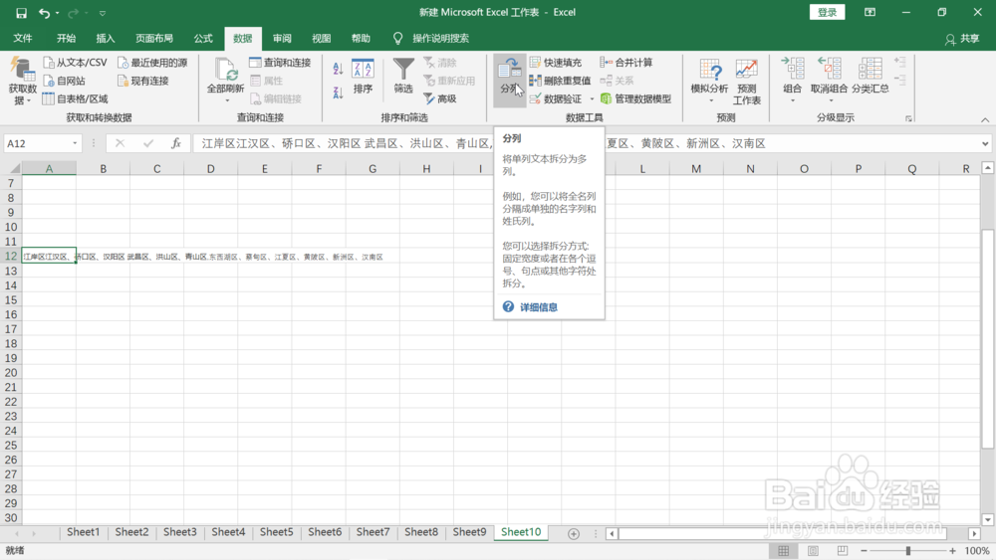Screen dimensions: 996x560
Task: Expand the formula bar
Action: pos(985,143)
